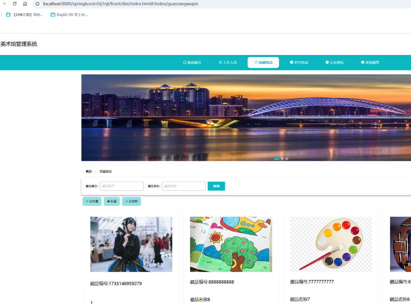Viewport: 411px width, 304px height.
Task: Focus the 藏品编号 input field
Action: click(x=122, y=186)
